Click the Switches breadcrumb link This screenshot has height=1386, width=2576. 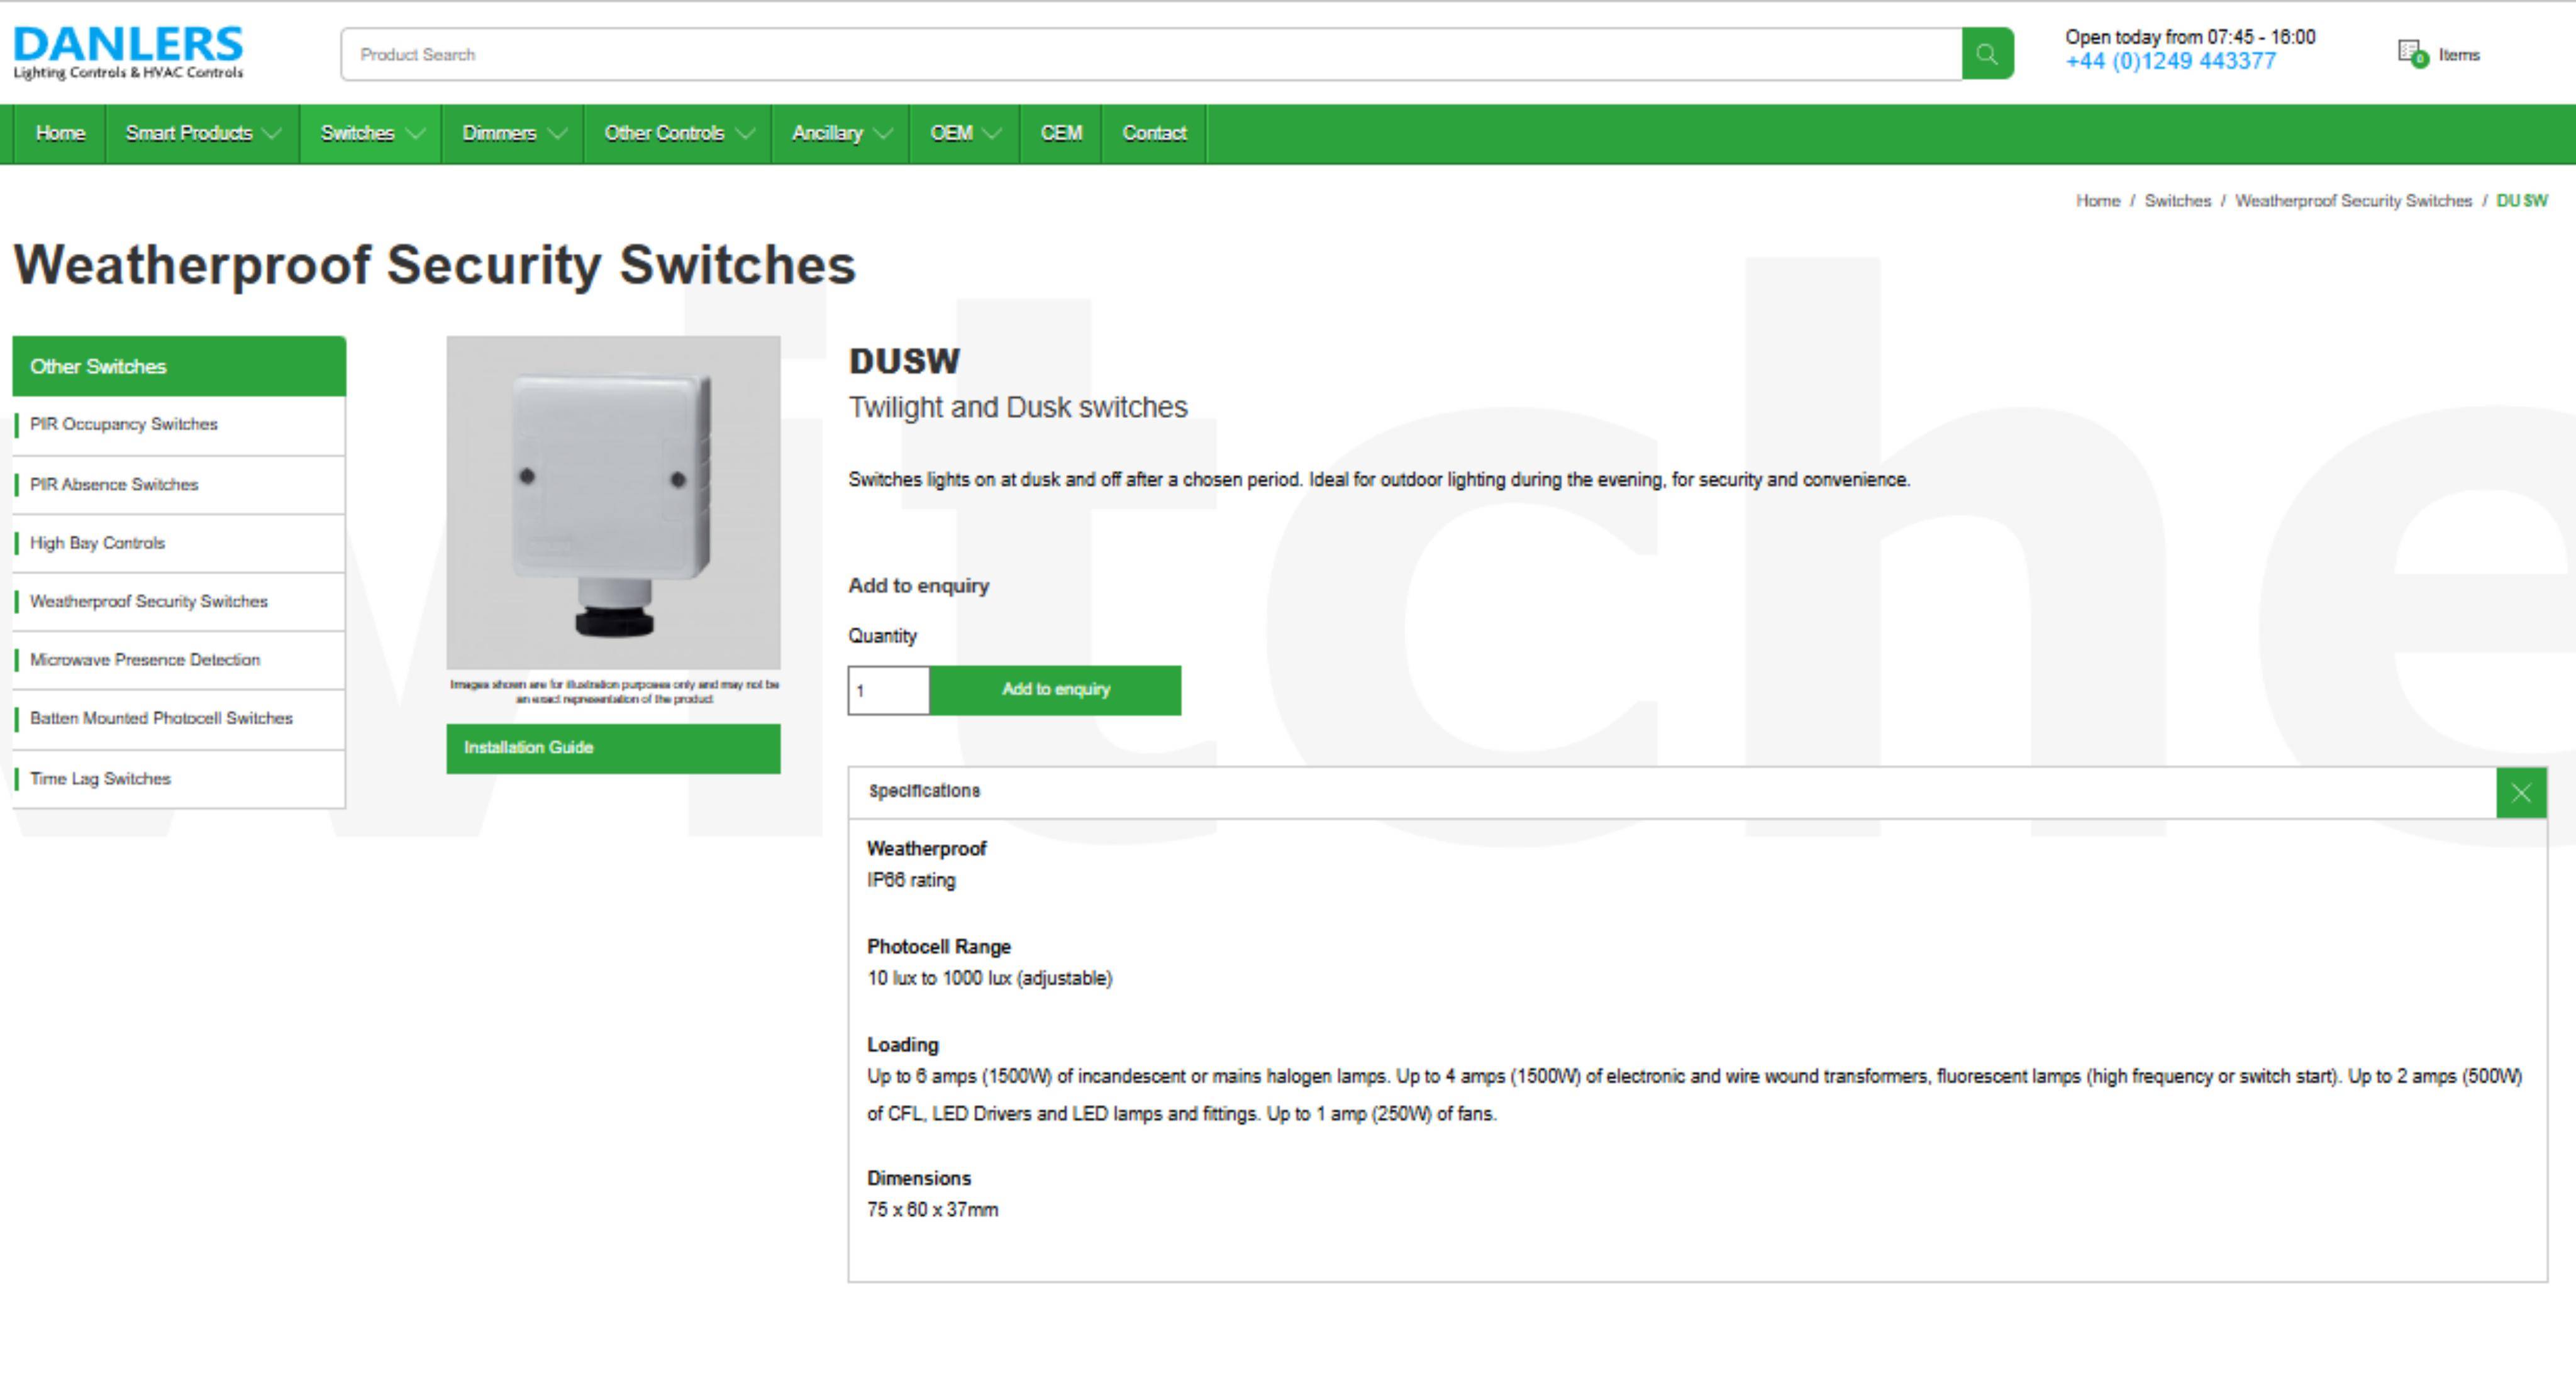pyautogui.click(x=2177, y=201)
